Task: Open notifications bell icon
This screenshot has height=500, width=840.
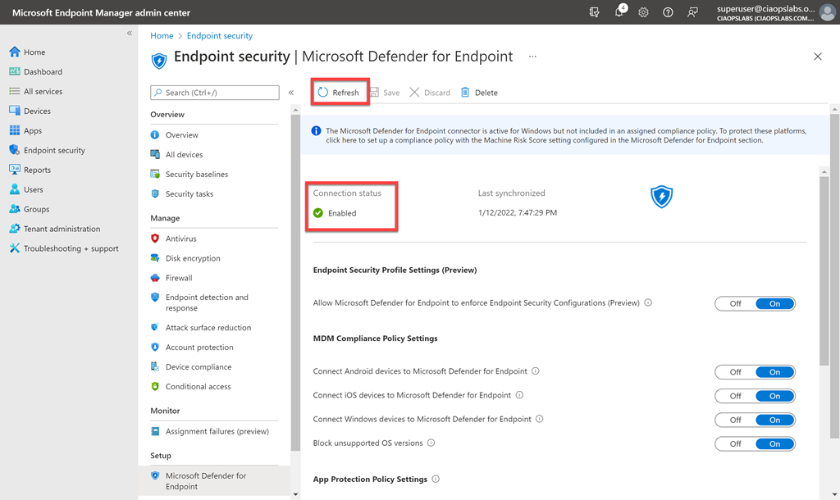Action: tap(619, 12)
